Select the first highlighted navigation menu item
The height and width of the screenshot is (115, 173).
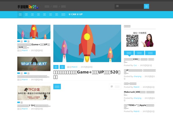tap(20, 14)
